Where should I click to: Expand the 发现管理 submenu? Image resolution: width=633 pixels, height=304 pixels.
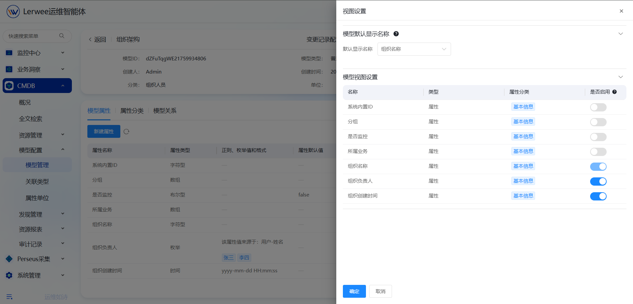(x=63, y=214)
